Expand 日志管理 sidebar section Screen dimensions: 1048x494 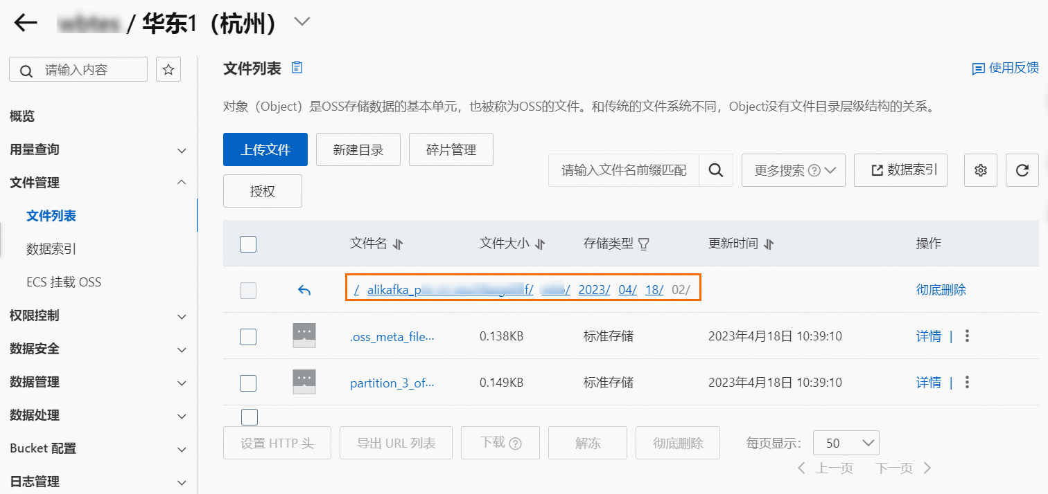(x=98, y=482)
